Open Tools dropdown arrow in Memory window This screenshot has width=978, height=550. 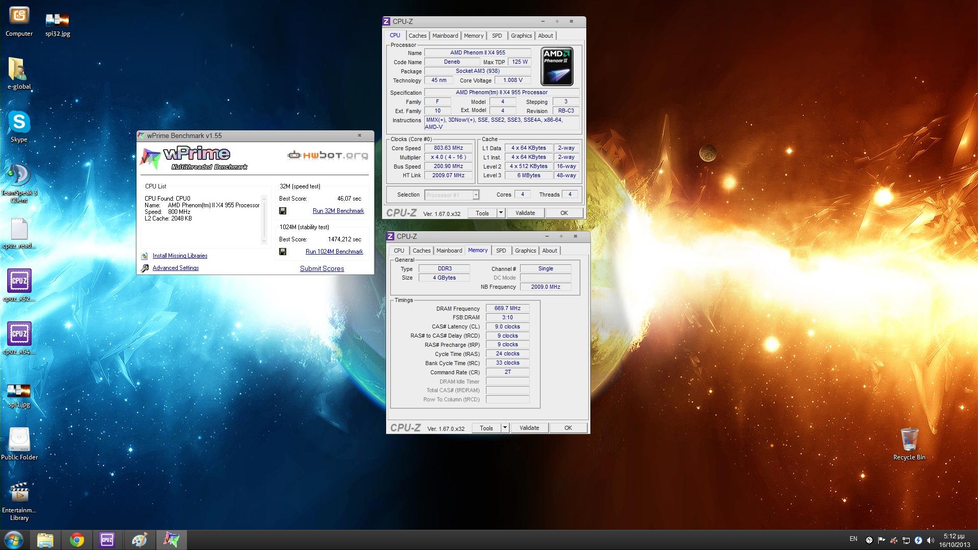(x=505, y=428)
